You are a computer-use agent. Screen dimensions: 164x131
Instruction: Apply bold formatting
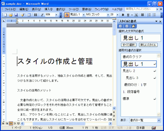[123, 15]
